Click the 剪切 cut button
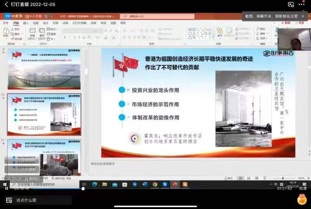 click(x=16, y=29)
